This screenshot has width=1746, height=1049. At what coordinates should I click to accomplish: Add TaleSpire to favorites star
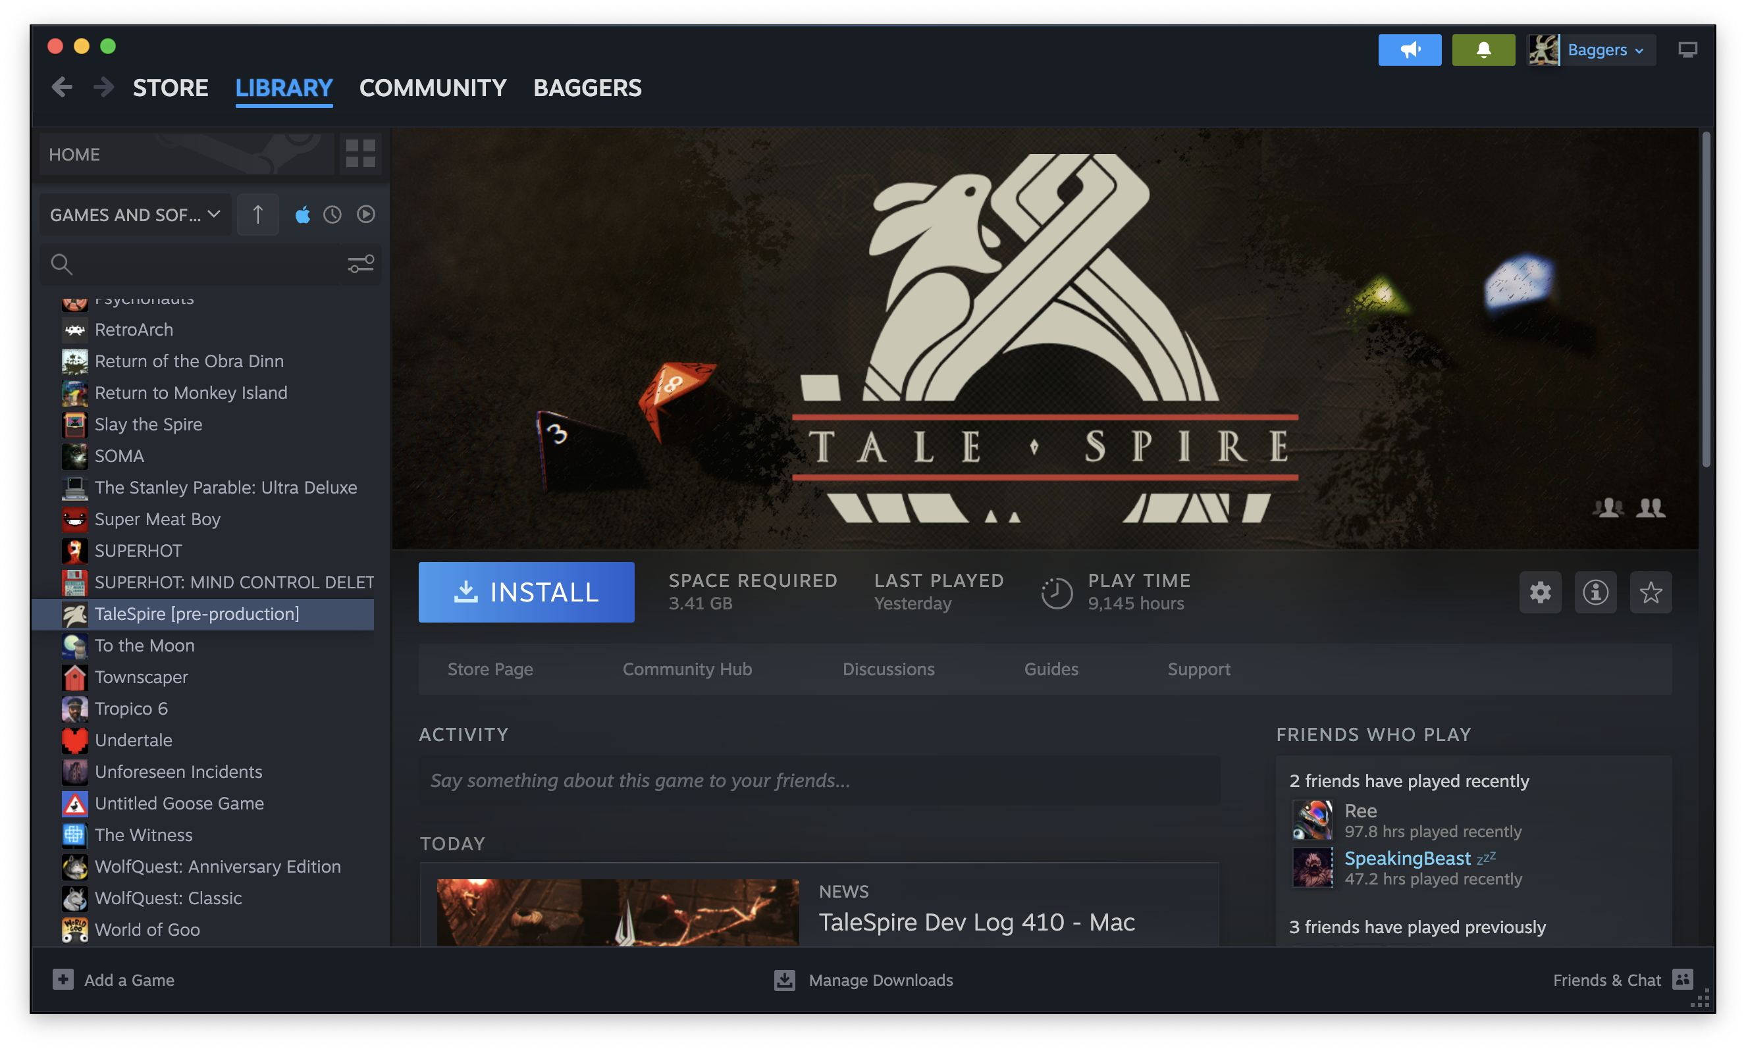click(1650, 592)
